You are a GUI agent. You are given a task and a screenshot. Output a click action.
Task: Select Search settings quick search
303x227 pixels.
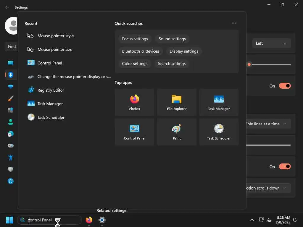[172, 64]
